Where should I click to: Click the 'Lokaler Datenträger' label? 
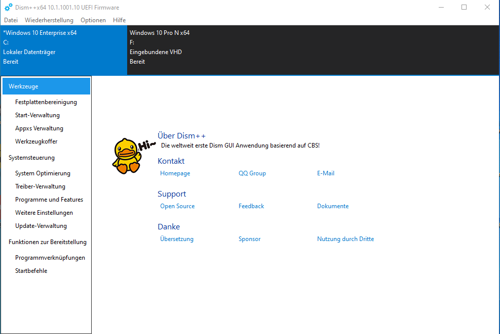[x=29, y=52]
